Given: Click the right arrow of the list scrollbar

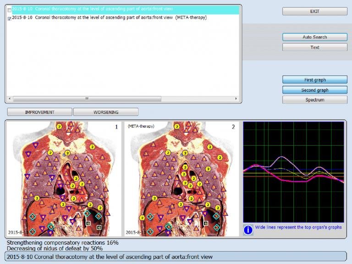Looking at the screenshot, I should pos(236,99).
